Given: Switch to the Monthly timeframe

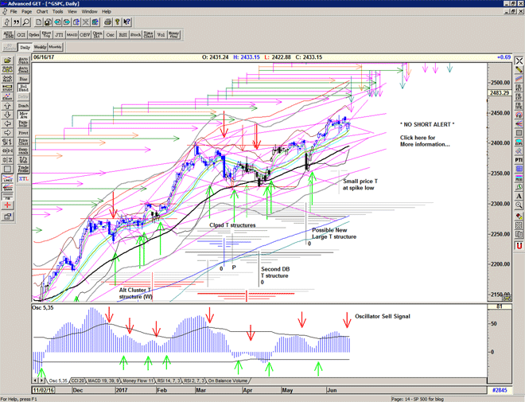Looking at the screenshot, I should 56,48.
